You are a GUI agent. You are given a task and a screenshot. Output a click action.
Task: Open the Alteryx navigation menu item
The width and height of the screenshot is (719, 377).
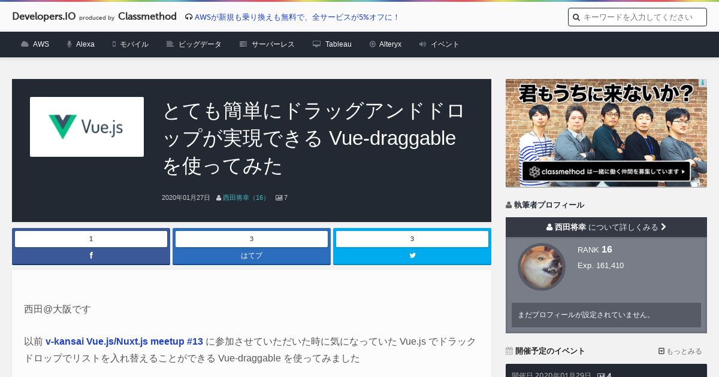[391, 44]
